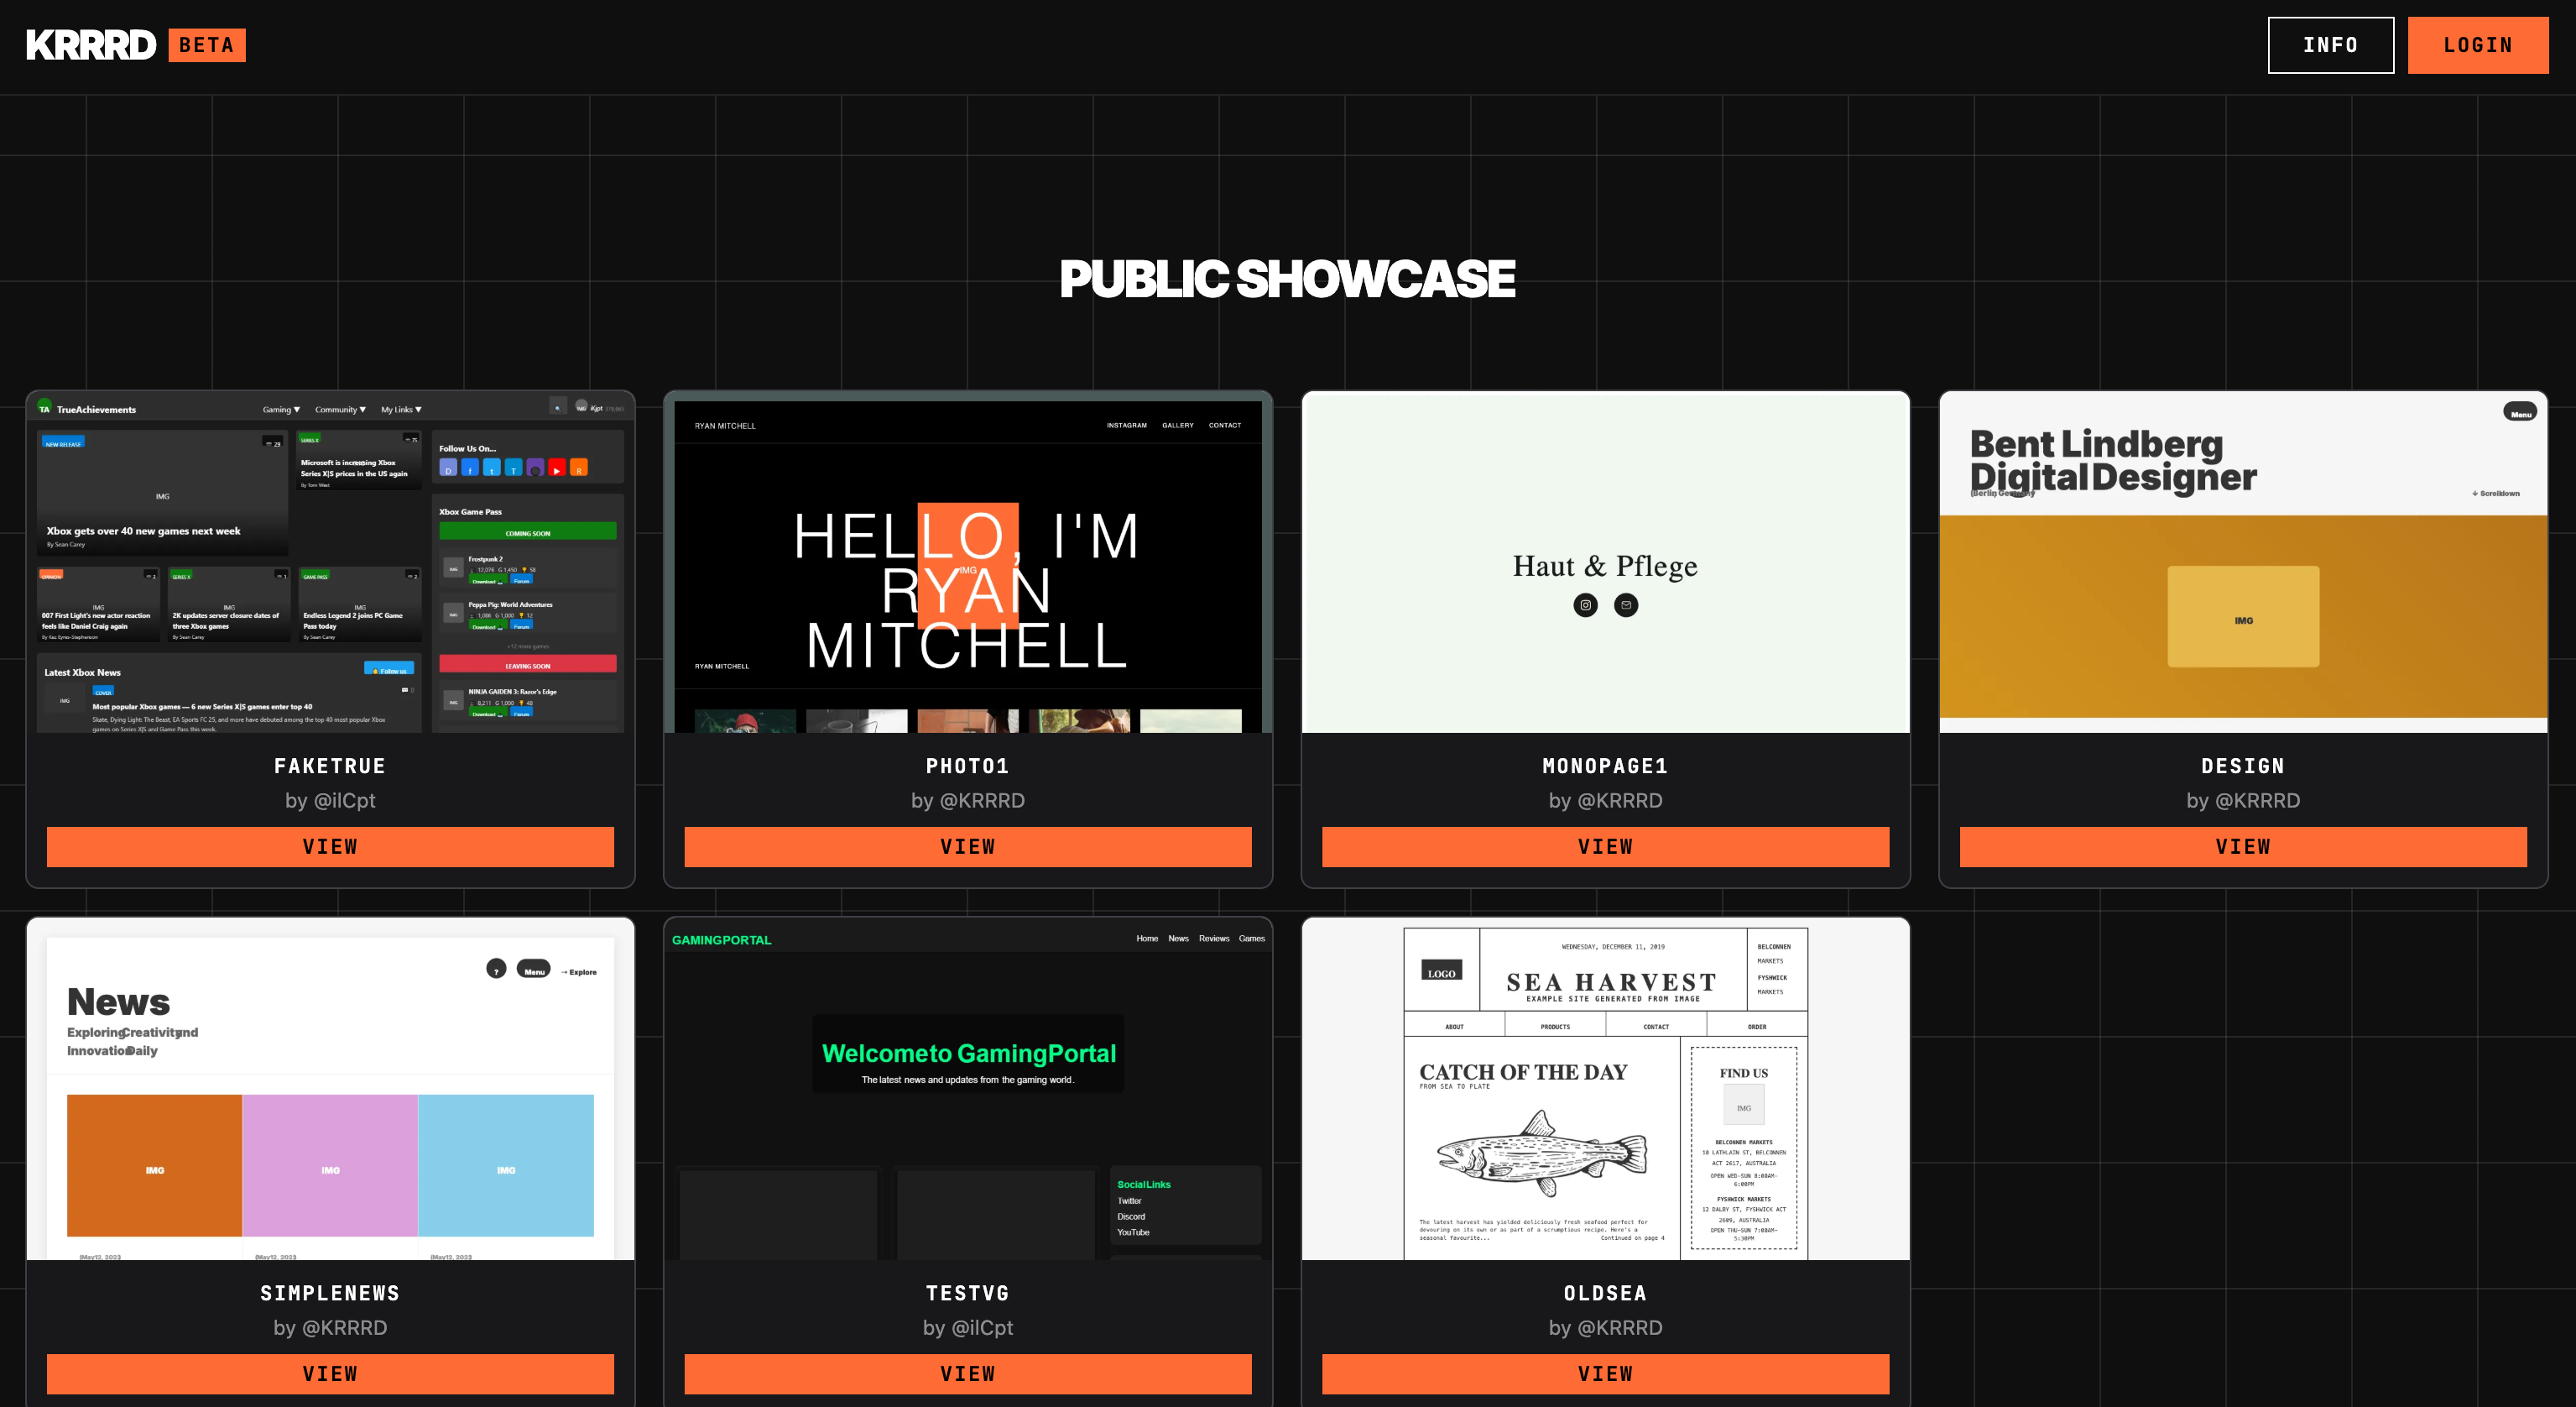Viewport: 2576px width, 1407px height.
Task: Click Menu pill in Bent Lindberg preview
Action: click(2519, 412)
